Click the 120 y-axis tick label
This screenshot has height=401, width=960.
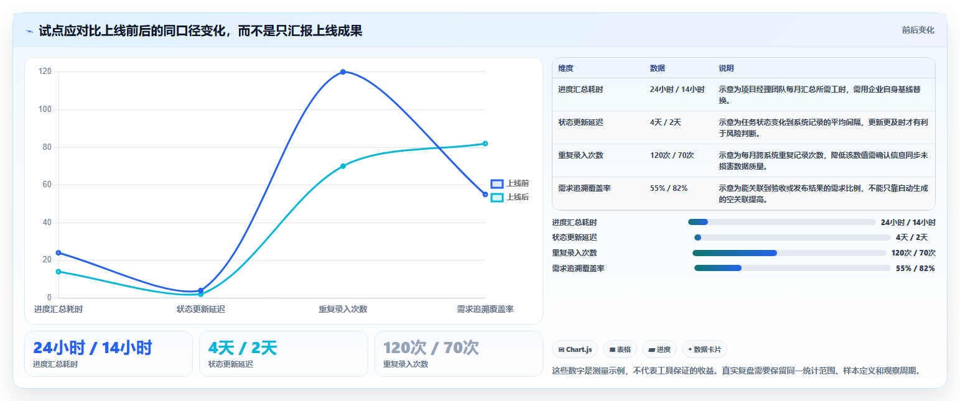(x=45, y=71)
